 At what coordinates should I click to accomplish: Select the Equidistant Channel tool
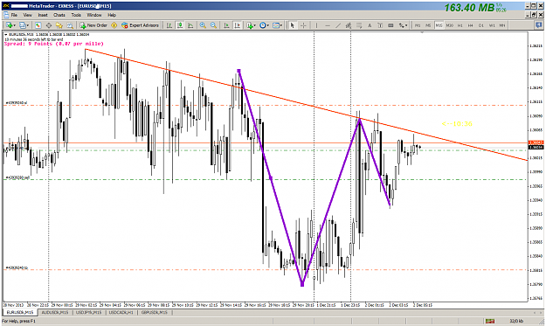[x=349, y=25]
